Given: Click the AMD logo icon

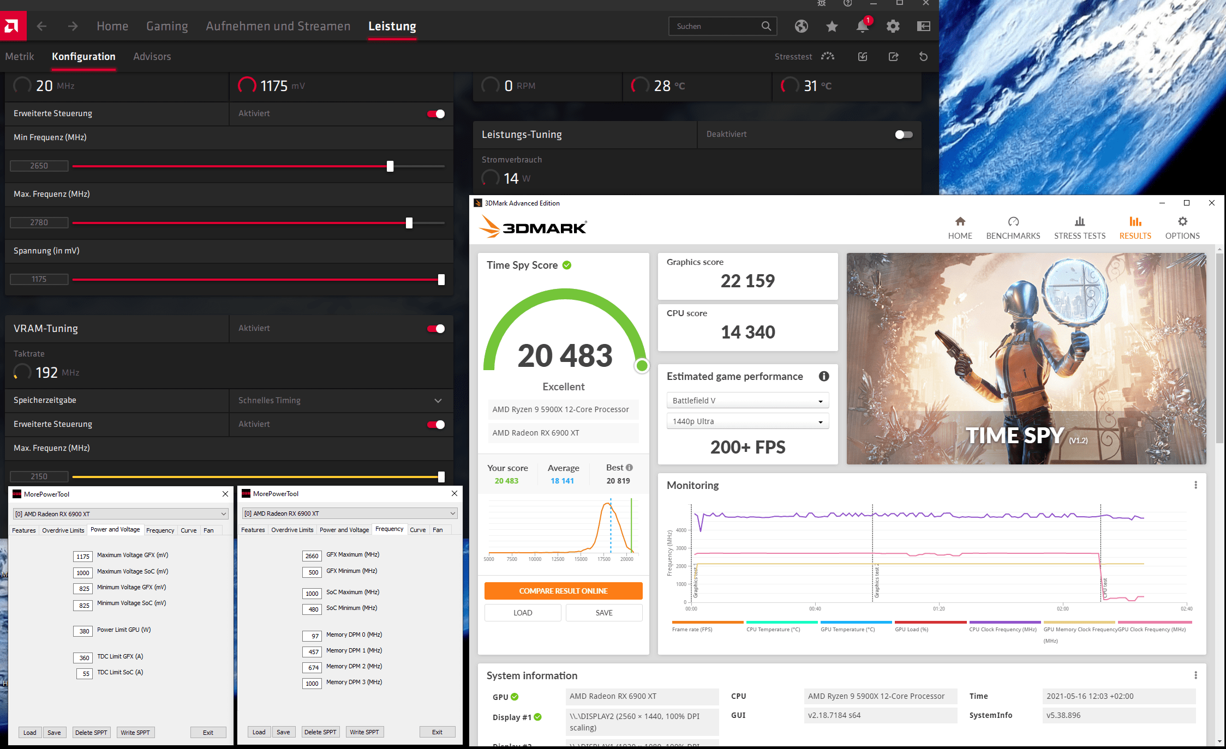Looking at the screenshot, I should 13,26.
